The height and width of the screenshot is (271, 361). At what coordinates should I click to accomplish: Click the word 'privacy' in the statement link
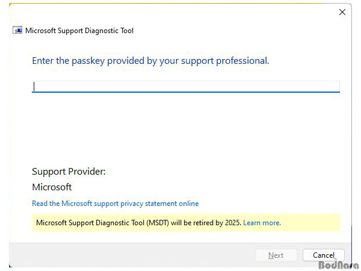coord(132,204)
